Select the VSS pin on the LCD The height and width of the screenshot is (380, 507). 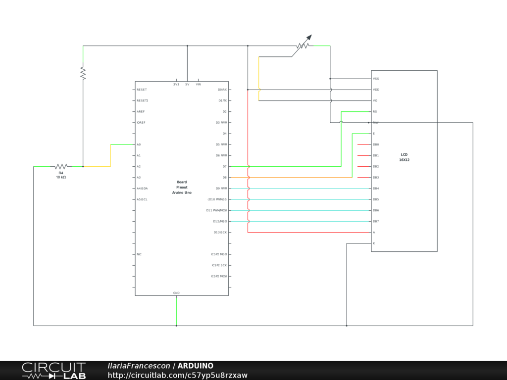(x=376, y=79)
